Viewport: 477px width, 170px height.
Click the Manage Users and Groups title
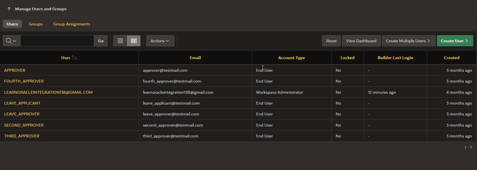pyautogui.click(x=41, y=9)
